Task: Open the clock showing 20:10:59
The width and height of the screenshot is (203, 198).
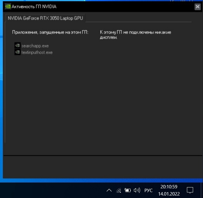Action: [x=169, y=190]
